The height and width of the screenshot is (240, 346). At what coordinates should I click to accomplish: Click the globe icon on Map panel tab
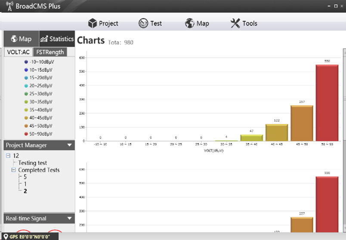click(13, 39)
